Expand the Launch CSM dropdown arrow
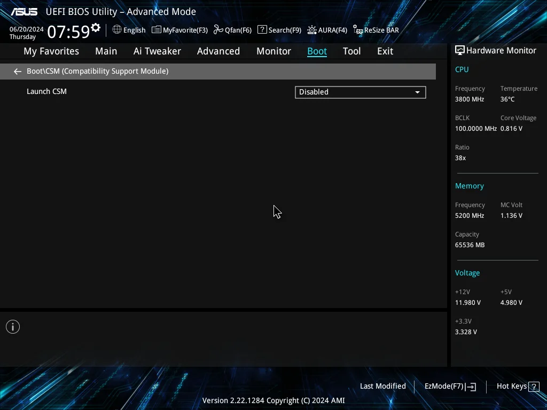 pos(417,92)
